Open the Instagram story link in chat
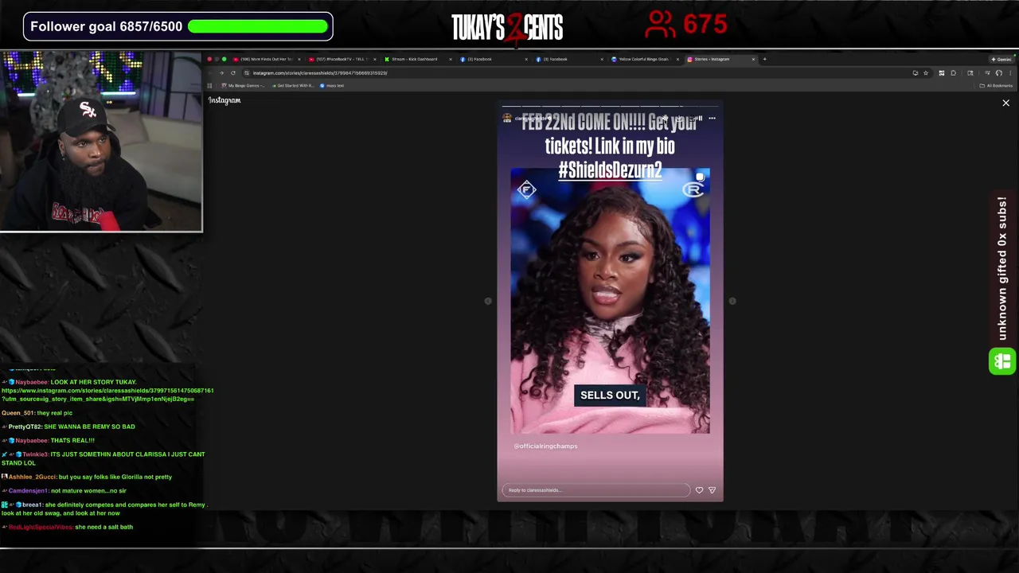 click(x=107, y=395)
